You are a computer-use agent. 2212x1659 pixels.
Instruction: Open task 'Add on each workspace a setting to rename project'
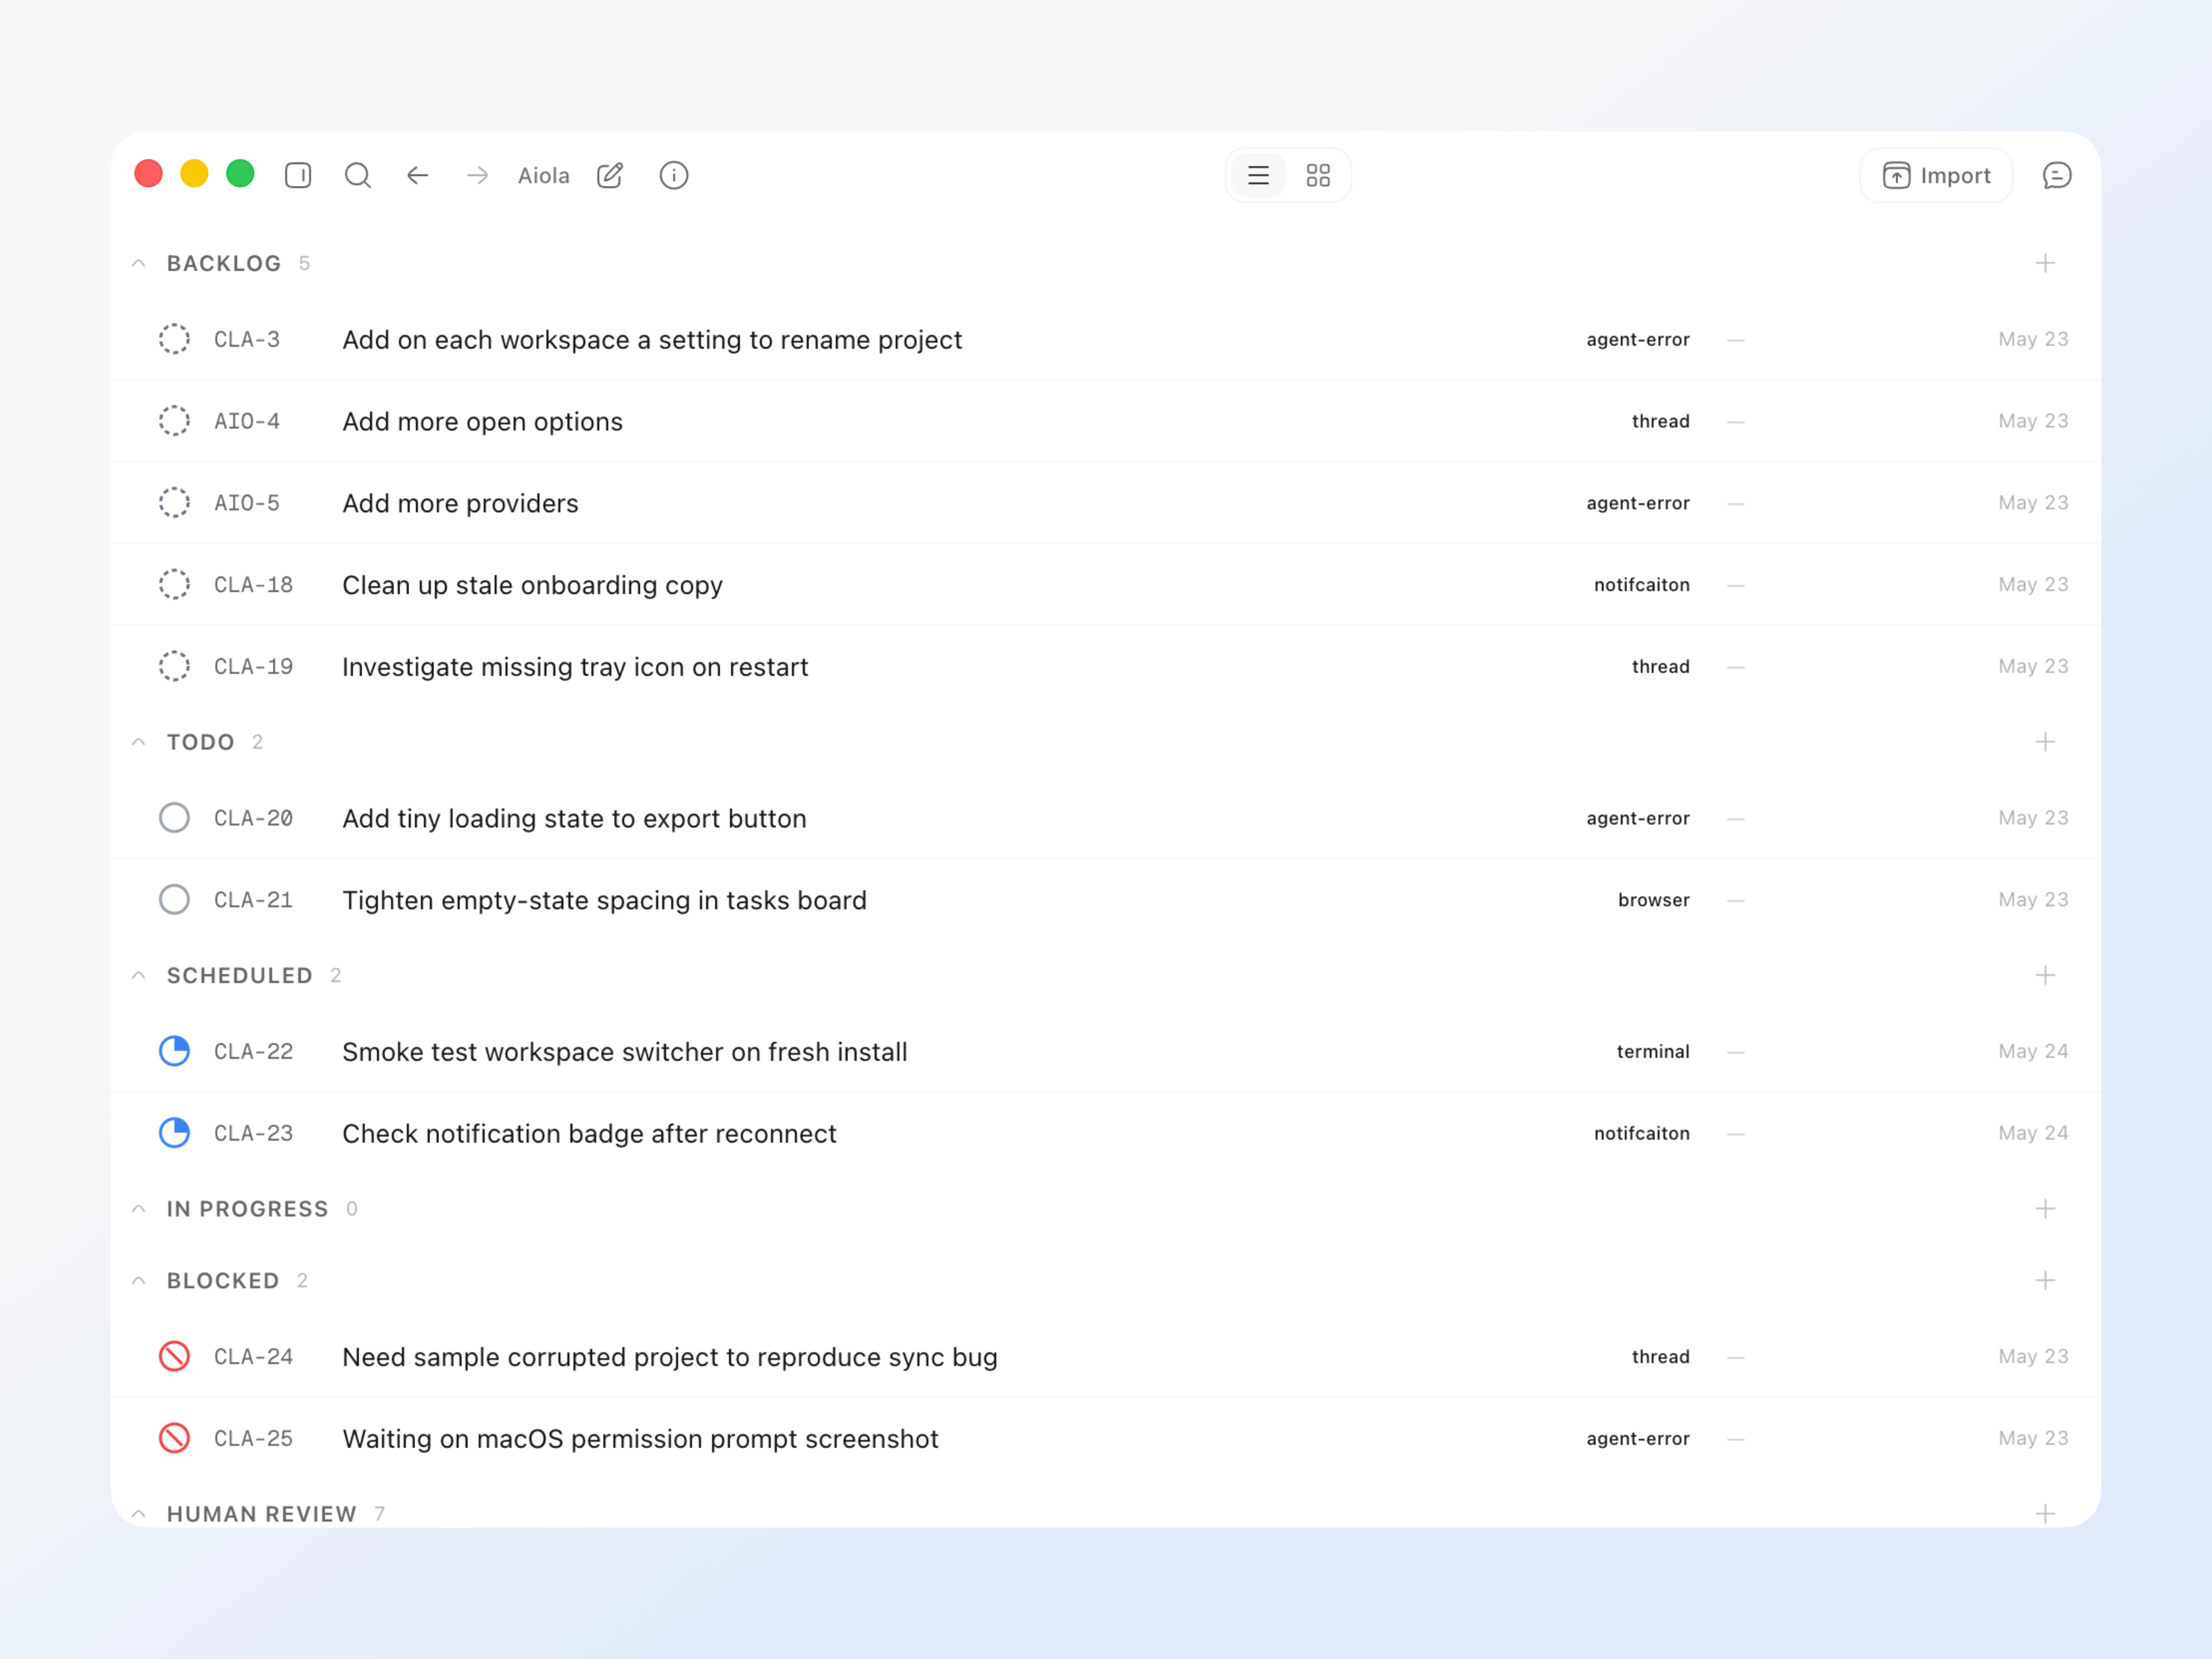click(652, 340)
